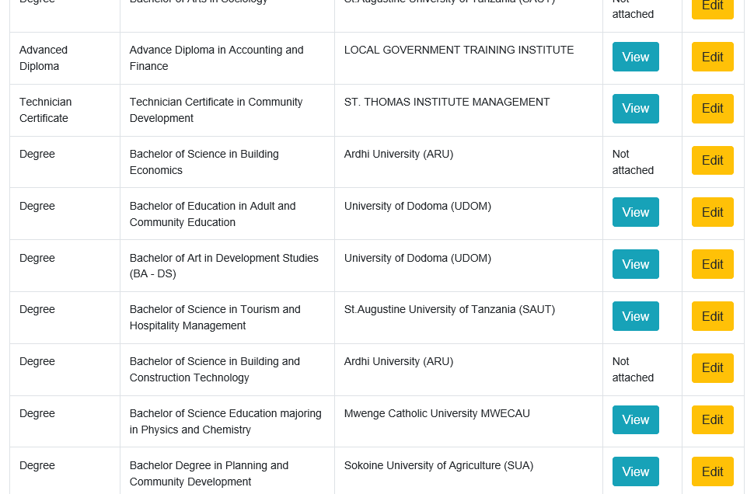Image resolution: width=754 pixels, height=494 pixels.
Task: Edit Bachelor of Arts in Sociology row
Action: tap(712, 7)
